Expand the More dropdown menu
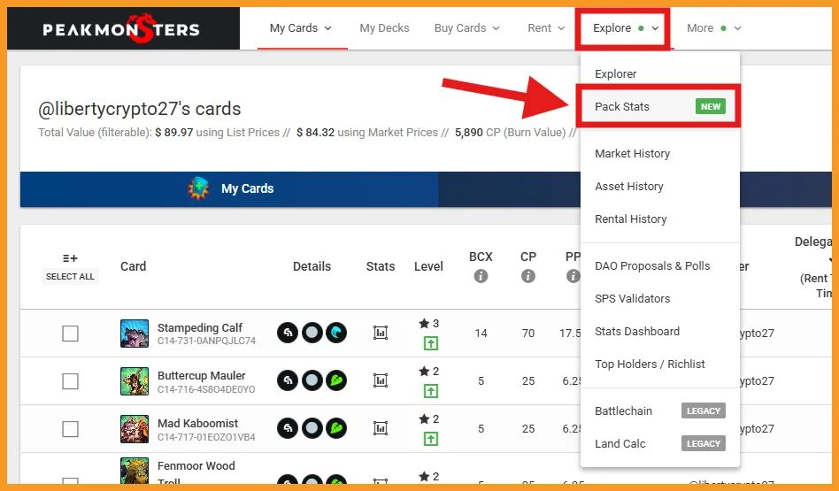The image size is (839, 491). point(714,28)
